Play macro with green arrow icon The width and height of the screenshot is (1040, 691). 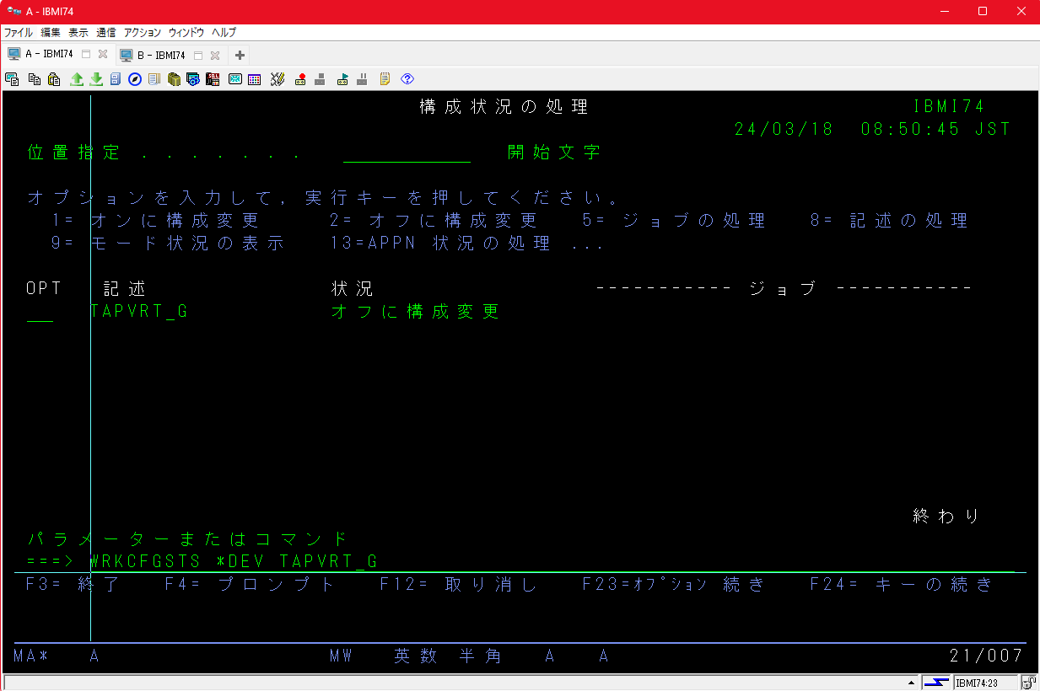tap(342, 79)
